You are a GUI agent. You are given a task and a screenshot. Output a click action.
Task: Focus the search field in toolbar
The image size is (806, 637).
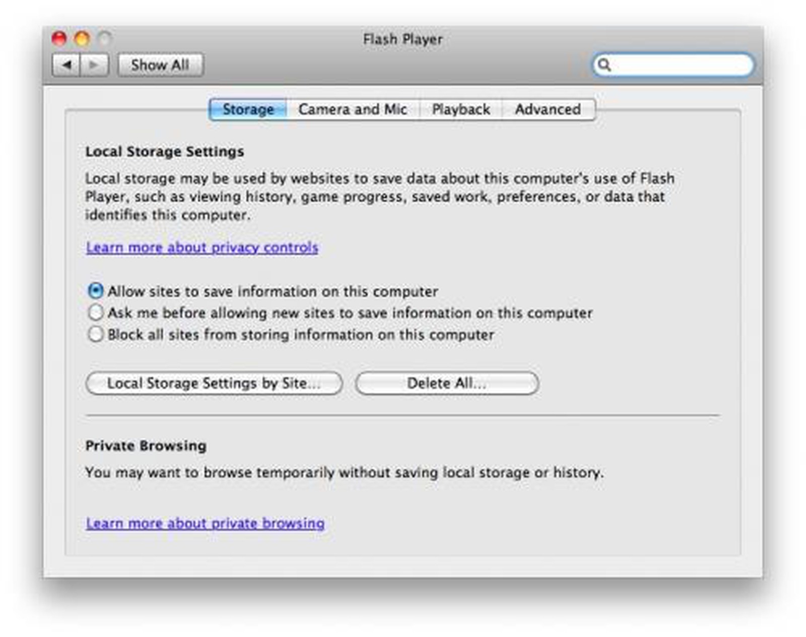(x=673, y=65)
